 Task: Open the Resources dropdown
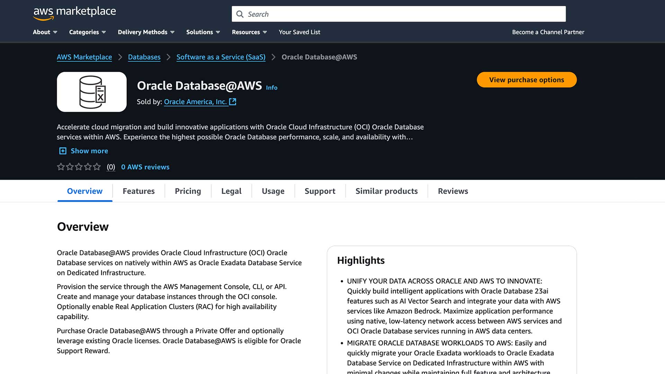pyautogui.click(x=249, y=32)
